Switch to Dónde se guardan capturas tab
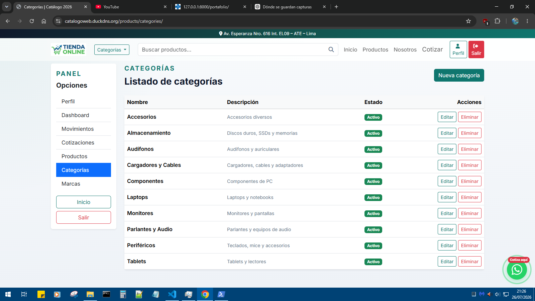 click(290, 7)
